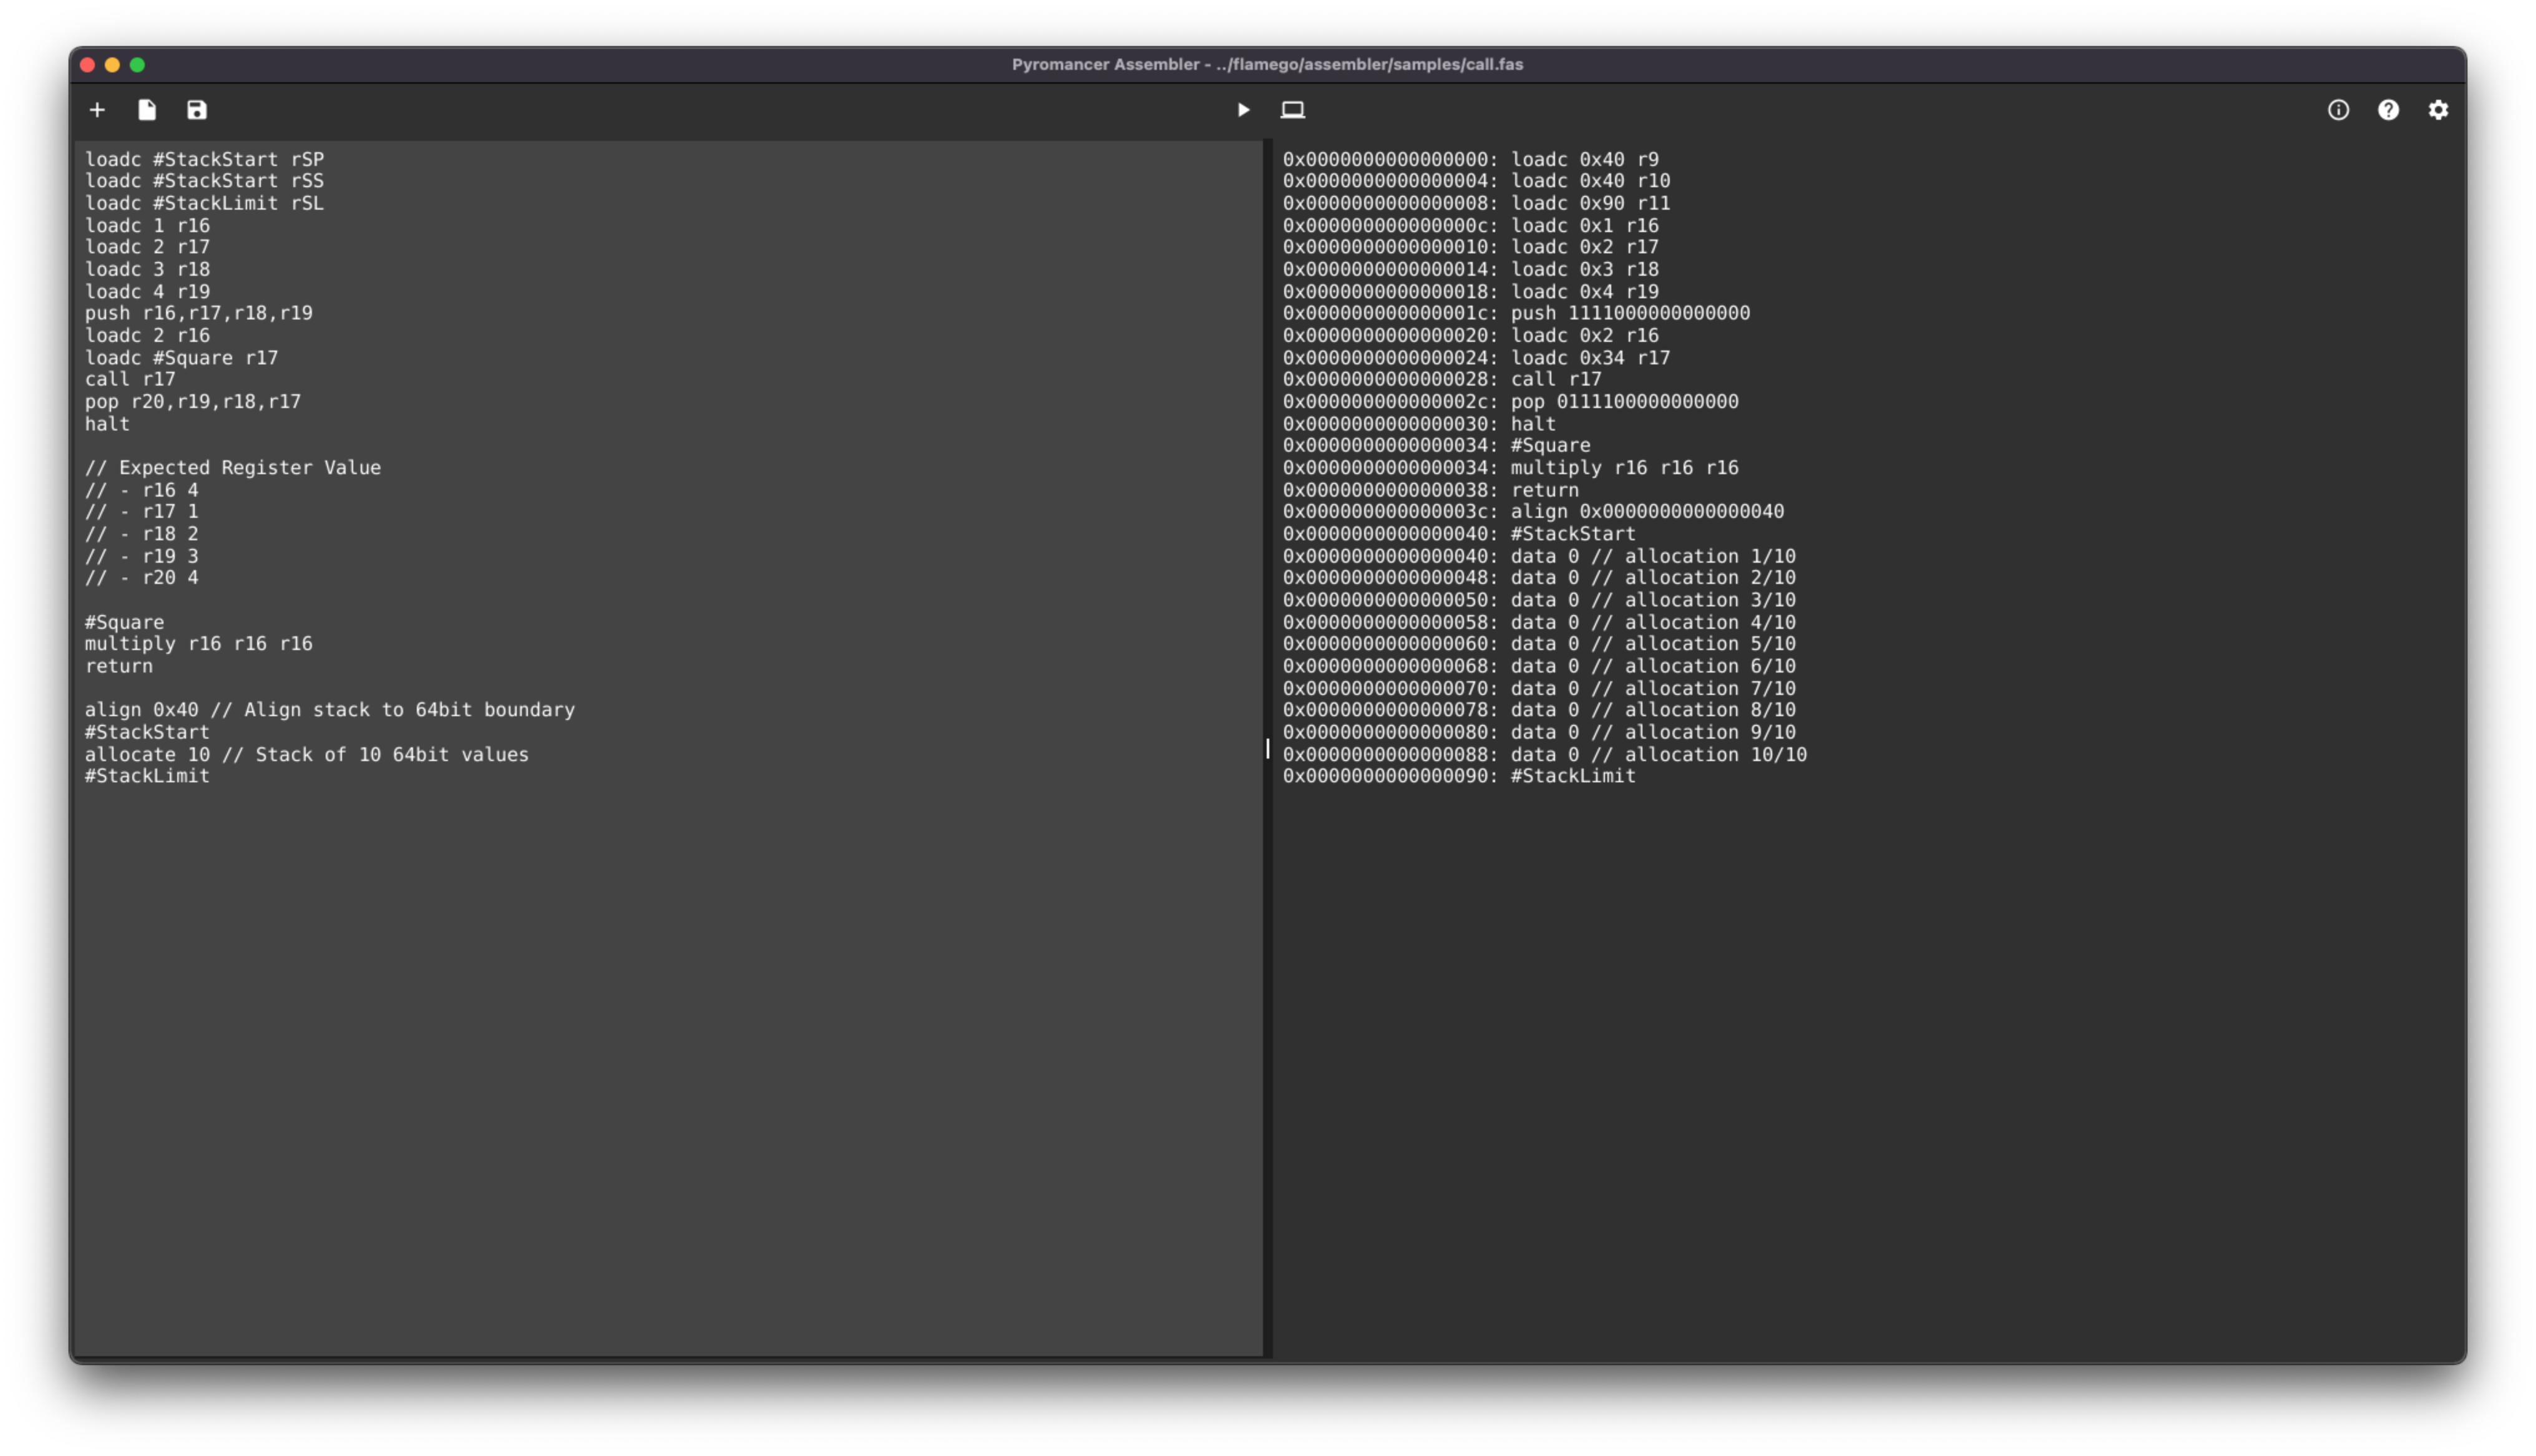
Task: Click the comment '// Expected Register Value'
Action: point(232,468)
